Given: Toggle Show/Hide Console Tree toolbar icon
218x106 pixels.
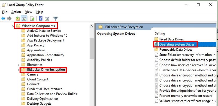Looking at the screenshot, I should click(24, 18).
